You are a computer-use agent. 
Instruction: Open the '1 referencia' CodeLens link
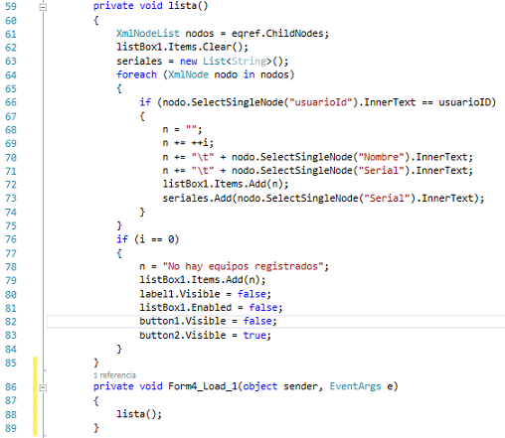click(114, 375)
